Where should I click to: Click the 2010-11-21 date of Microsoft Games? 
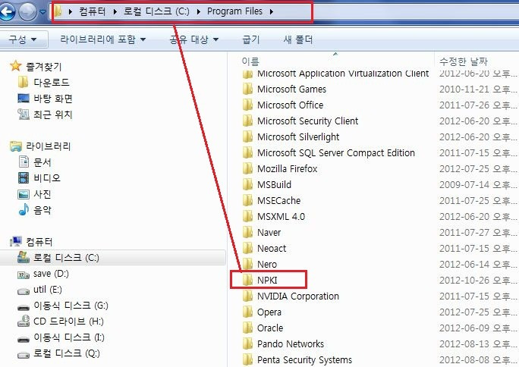pyautogui.click(x=464, y=89)
